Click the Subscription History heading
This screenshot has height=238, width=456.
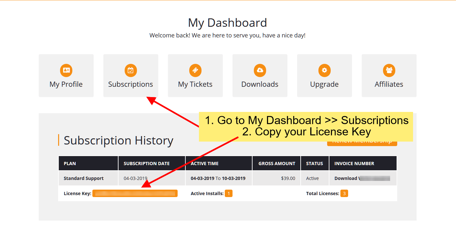coord(119,141)
